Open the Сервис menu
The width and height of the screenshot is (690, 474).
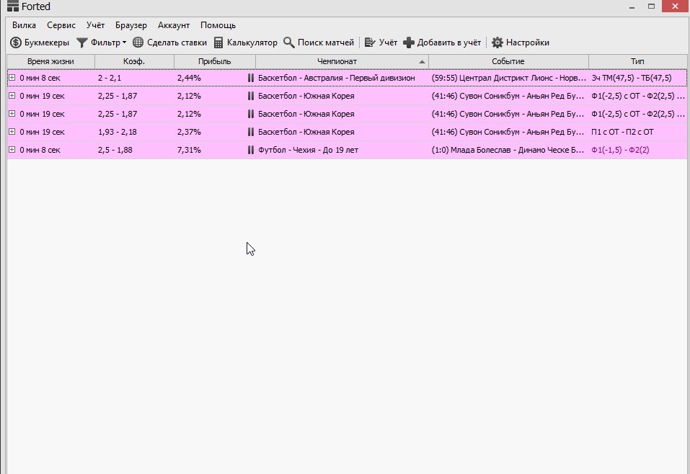[61, 25]
